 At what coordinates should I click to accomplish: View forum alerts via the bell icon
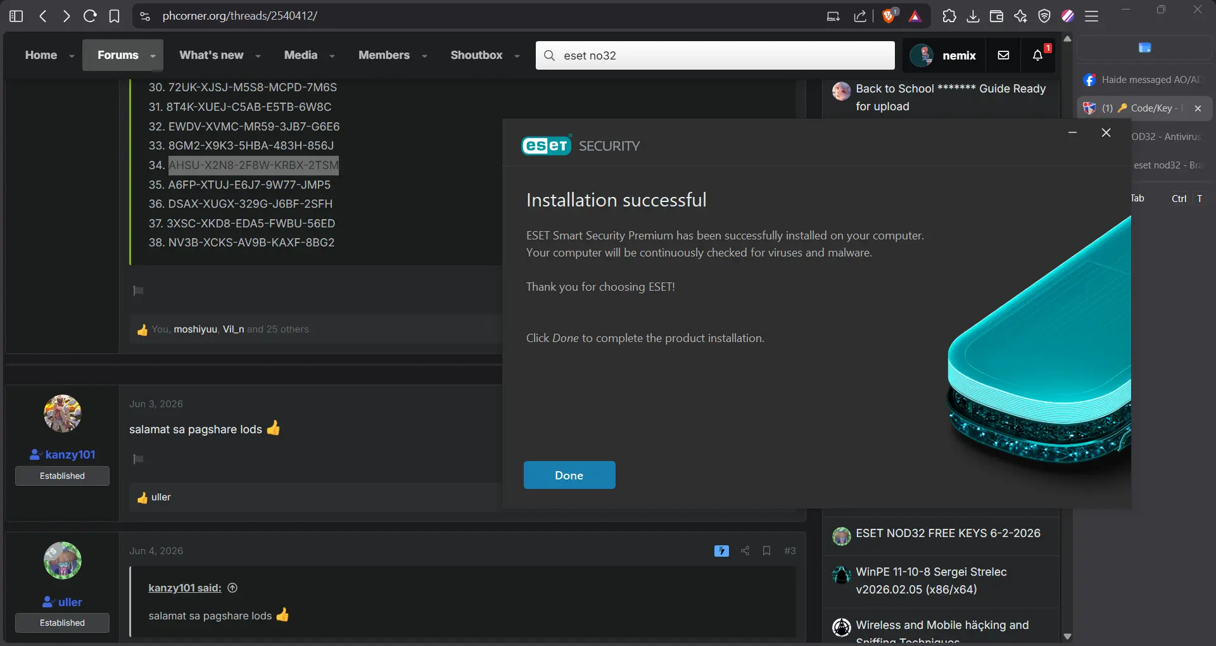[1037, 55]
